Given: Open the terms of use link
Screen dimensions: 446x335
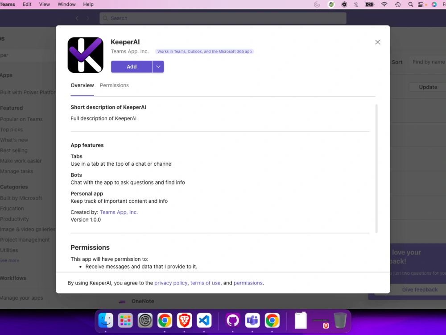Looking at the screenshot, I should tap(205, 283).
